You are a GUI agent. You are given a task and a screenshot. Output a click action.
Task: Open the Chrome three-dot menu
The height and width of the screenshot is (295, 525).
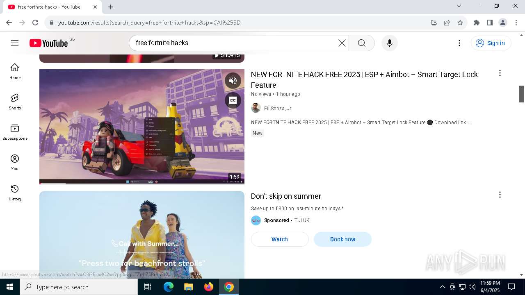click(x=516, y=23)
